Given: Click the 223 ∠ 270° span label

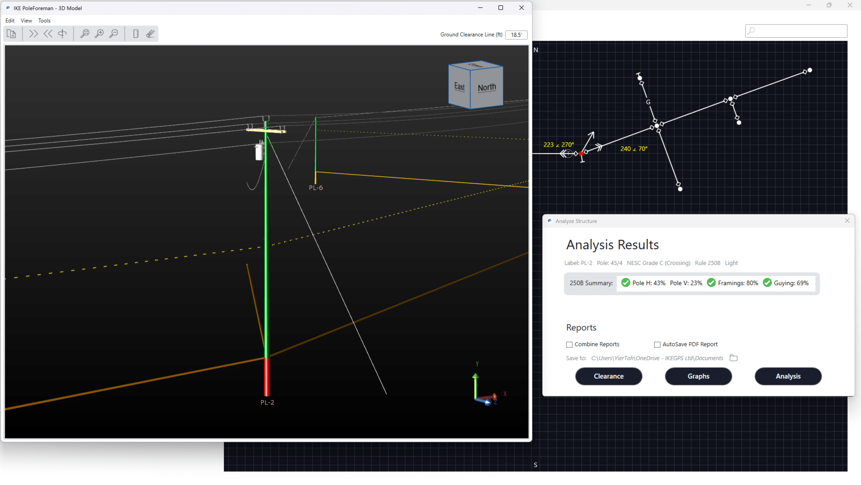Looking at the screenshot, I should (559, 145).
